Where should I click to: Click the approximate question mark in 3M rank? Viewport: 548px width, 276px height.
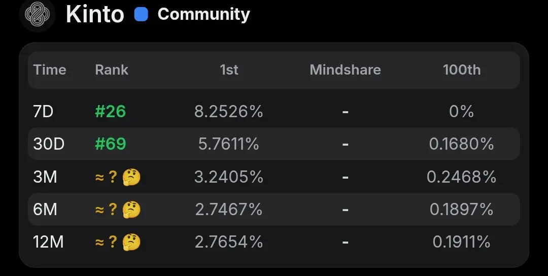coord(113,177)
